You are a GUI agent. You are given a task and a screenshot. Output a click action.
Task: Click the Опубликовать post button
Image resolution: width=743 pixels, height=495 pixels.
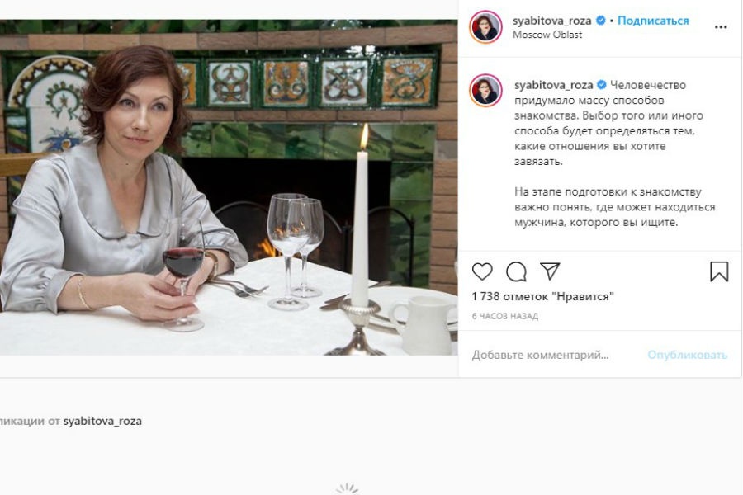[687, 355]
